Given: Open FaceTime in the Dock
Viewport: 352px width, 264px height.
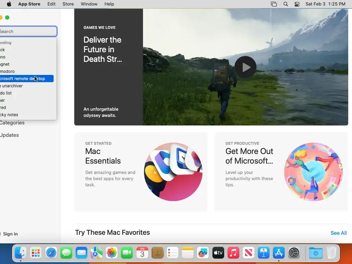Looking at the screenshot, I should coord(127,253).
